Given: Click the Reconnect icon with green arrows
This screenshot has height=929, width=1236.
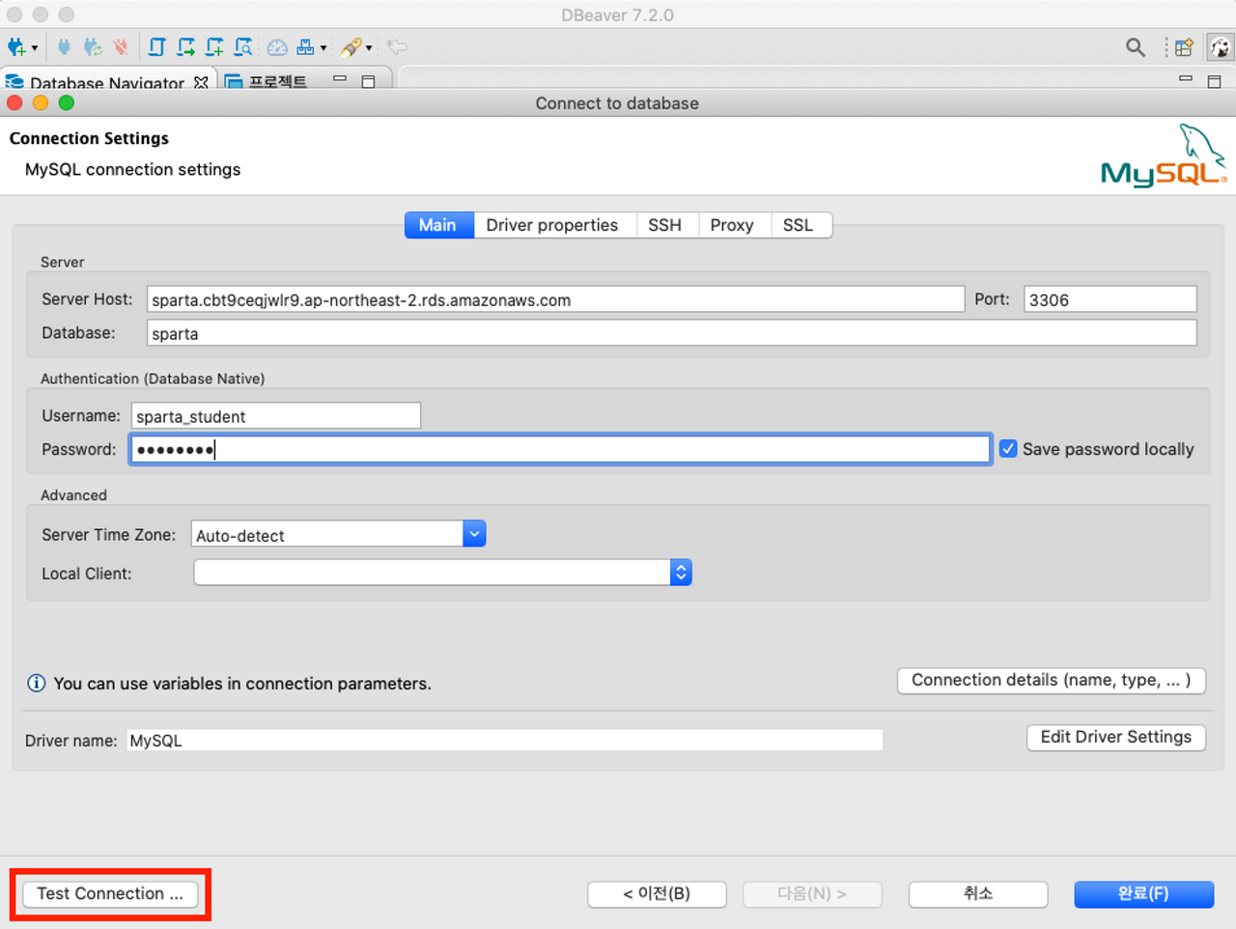Looking at the screenshot, I should tap(93, 46).
